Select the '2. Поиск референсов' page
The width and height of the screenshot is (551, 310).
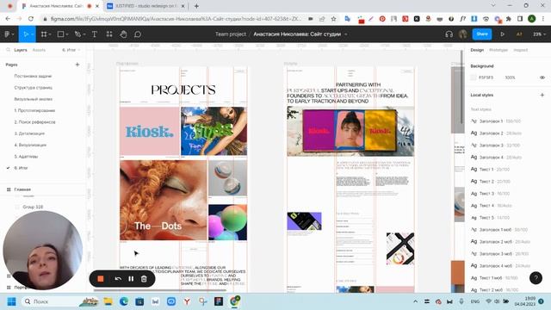click(x=34, y=122)
